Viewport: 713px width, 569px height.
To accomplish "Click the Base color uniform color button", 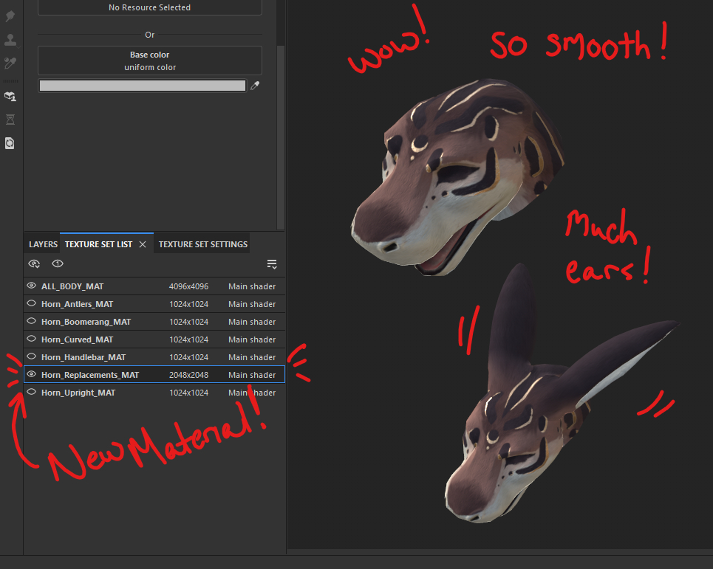I will 150,61.
